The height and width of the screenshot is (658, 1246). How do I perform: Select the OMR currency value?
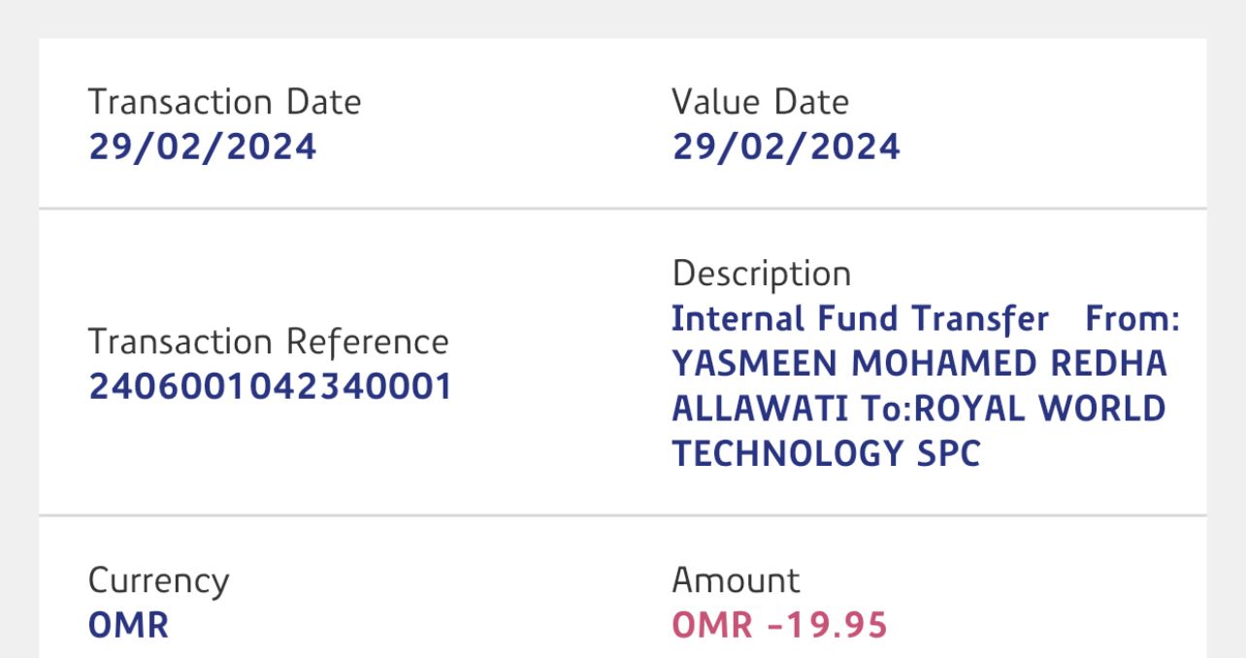coord(128,625)
